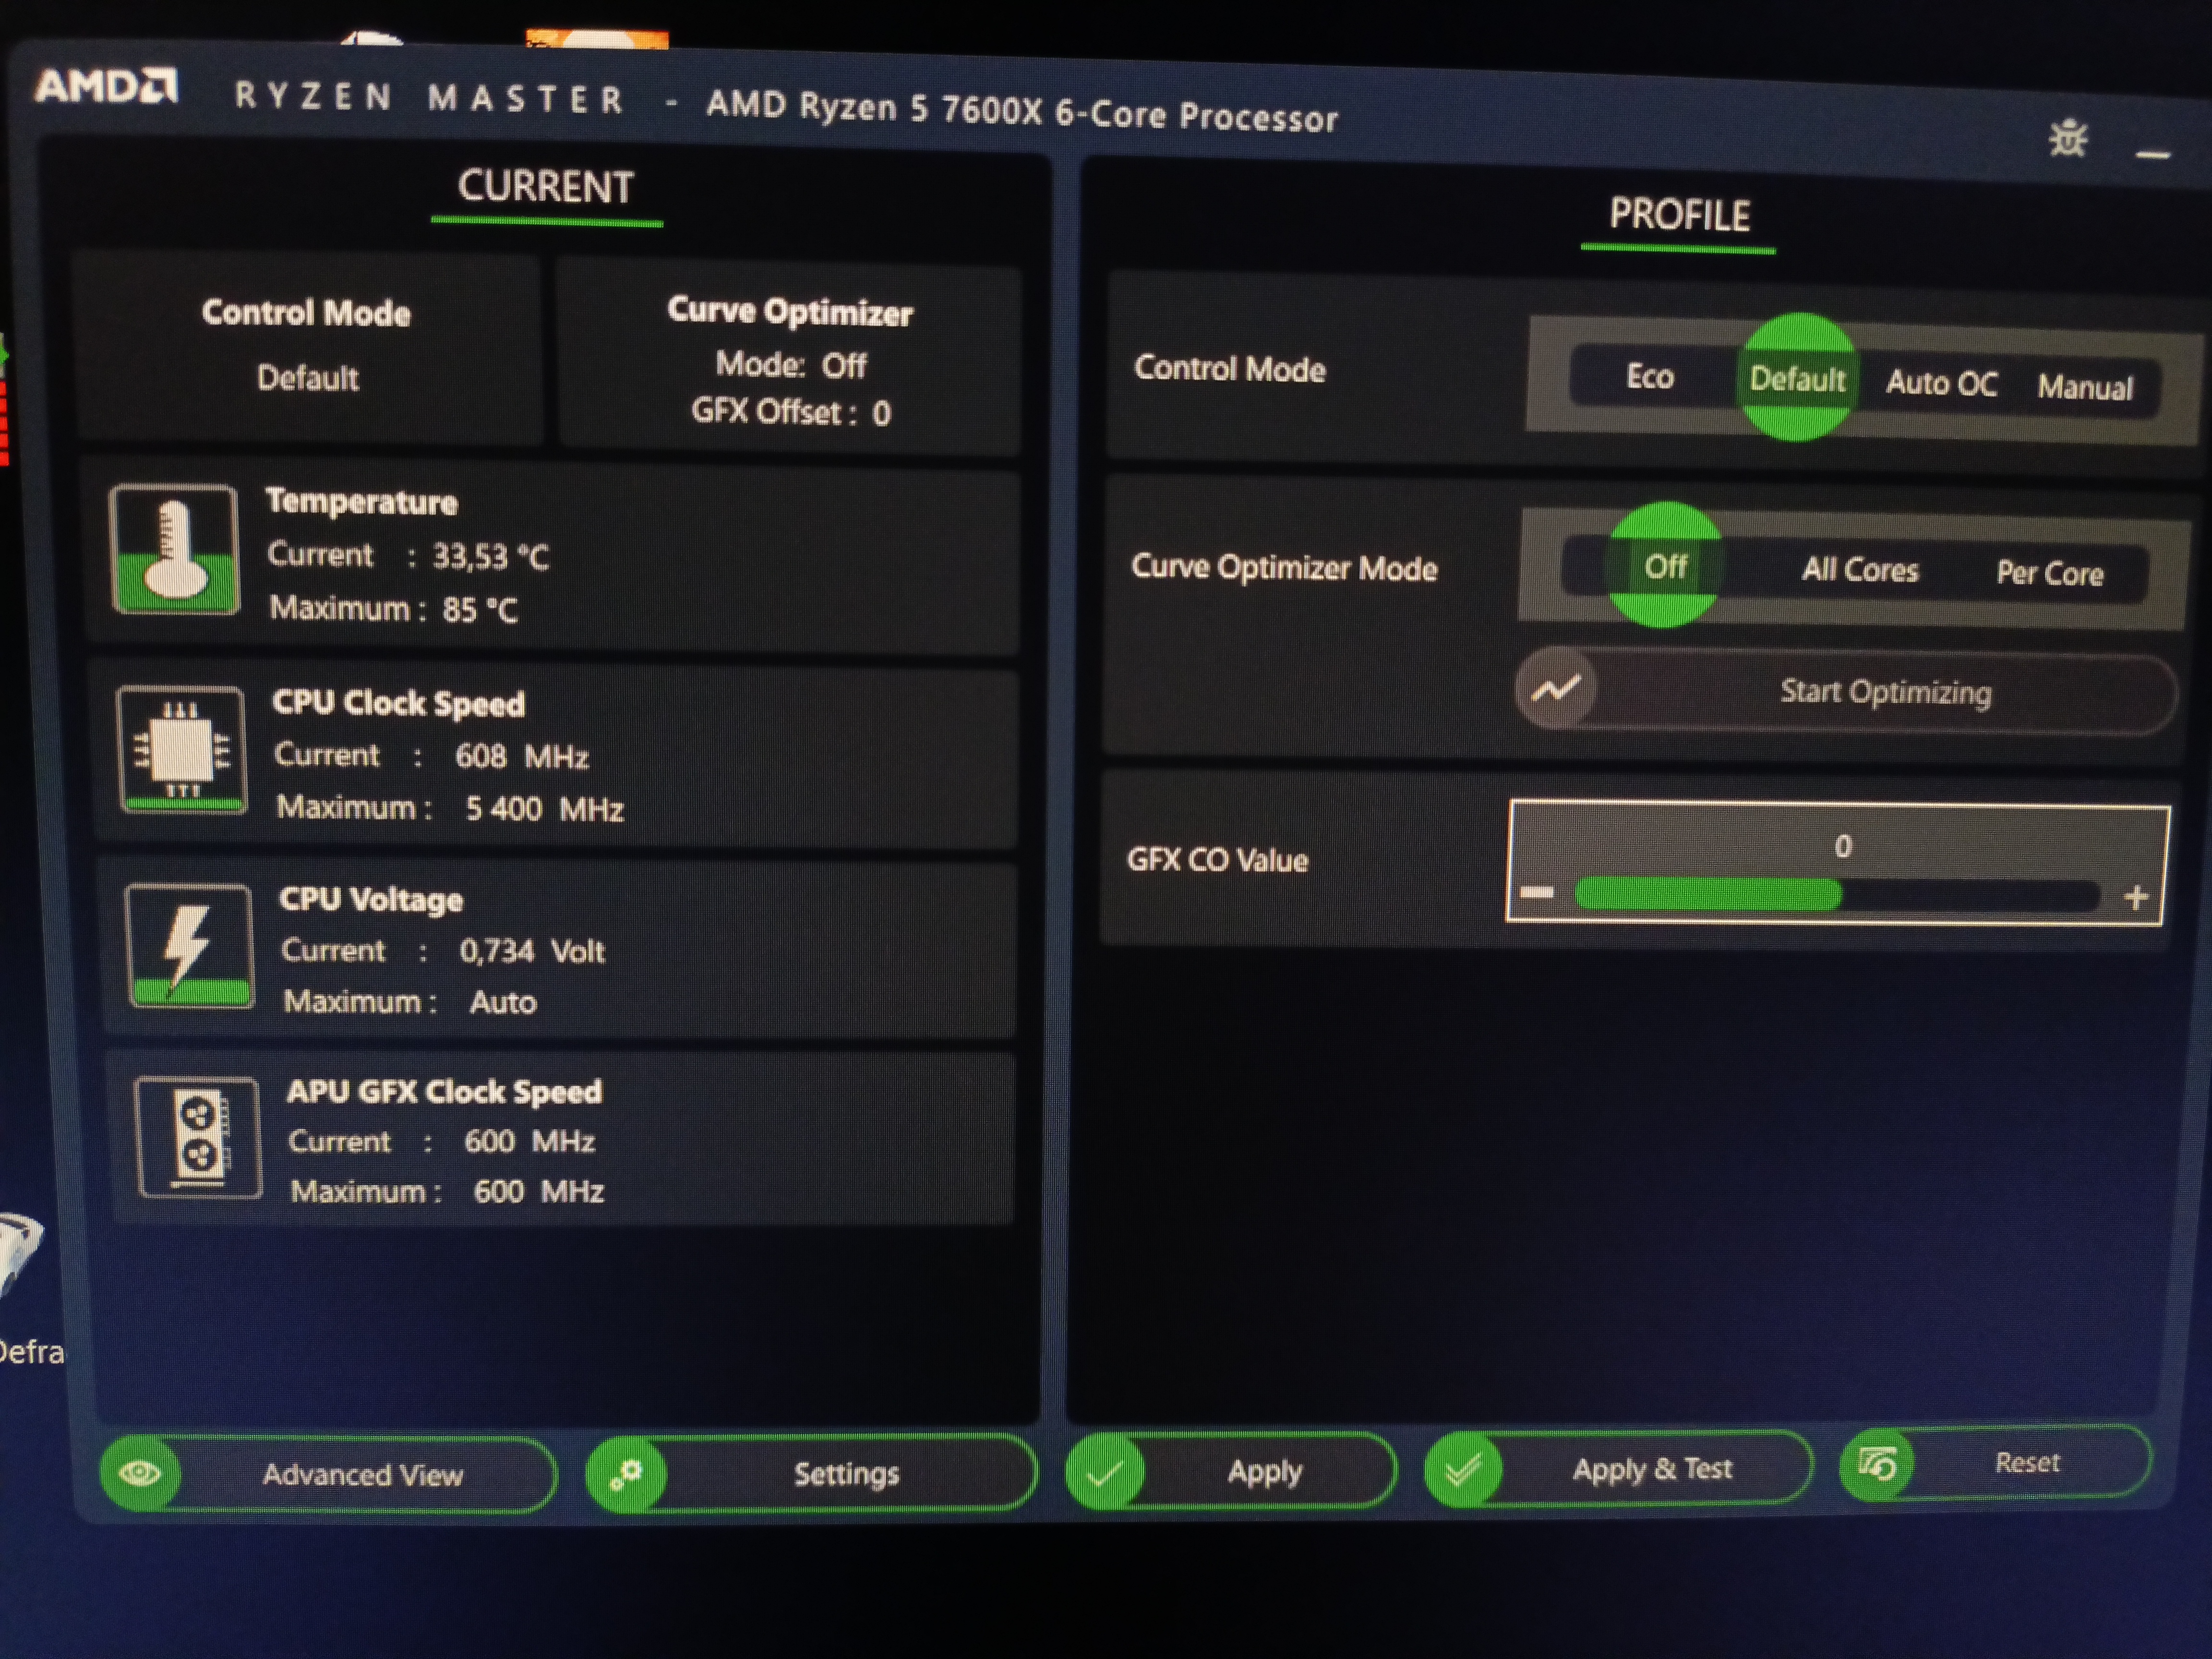Click the maximum temperature 85 °C
The image size is (2212, 1659).
pyautogui.click(x=480, y=609)
